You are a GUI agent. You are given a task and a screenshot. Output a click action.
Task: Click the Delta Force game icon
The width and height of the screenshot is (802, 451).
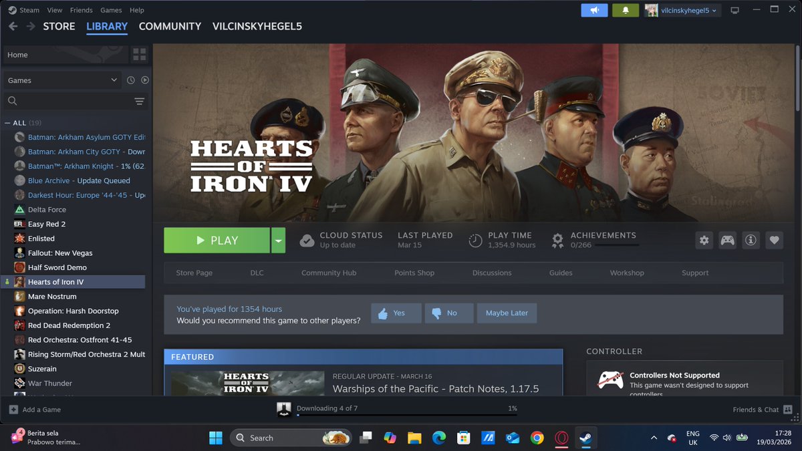pos(19,210)
